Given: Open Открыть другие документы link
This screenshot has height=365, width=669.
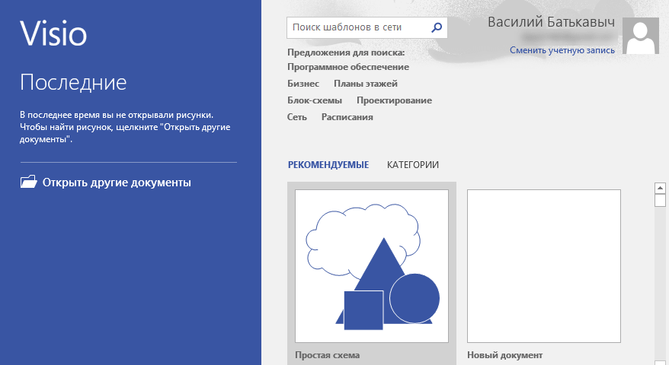Looking at the screenshot, I should click(x=117, y=182).
